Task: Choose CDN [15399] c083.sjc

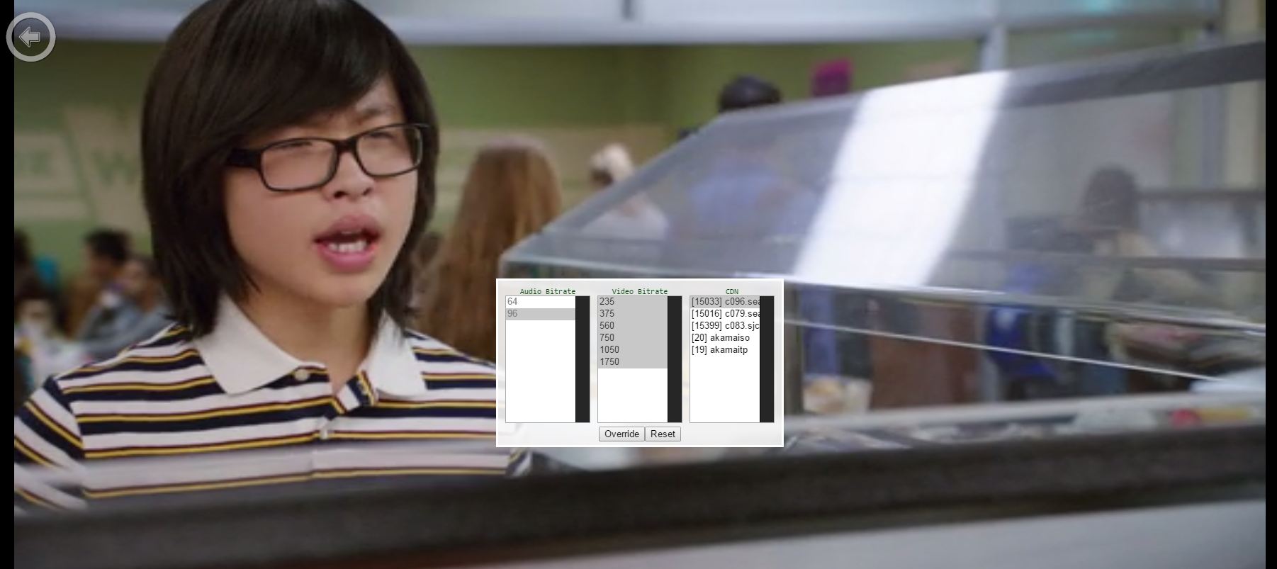Action: click(725, 326)
